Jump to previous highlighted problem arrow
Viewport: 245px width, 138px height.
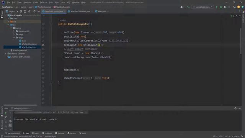tap(237, 16)
